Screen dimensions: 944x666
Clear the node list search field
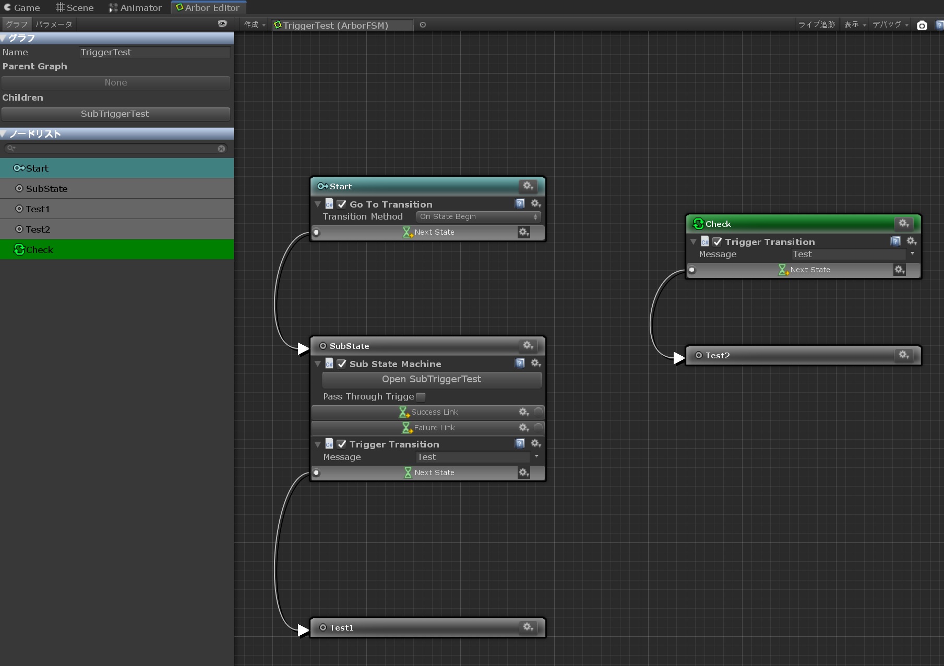221,149
